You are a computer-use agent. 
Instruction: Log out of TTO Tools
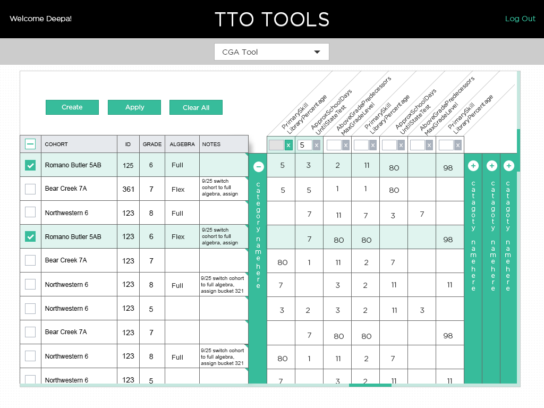click(520, 19)
